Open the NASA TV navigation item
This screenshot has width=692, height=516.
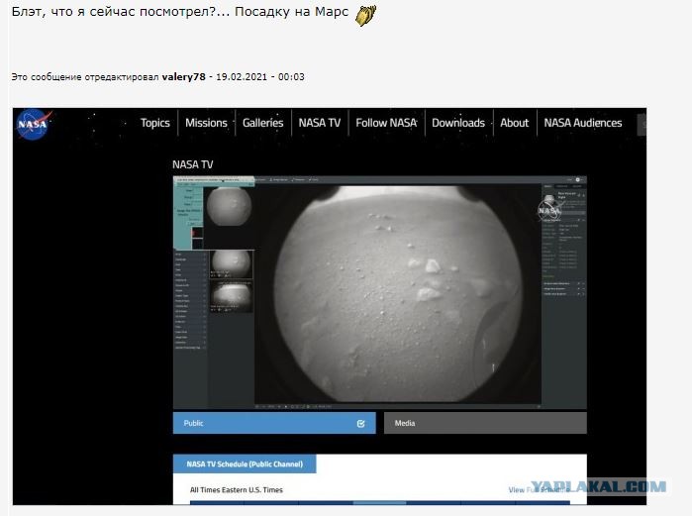point(320,123)
